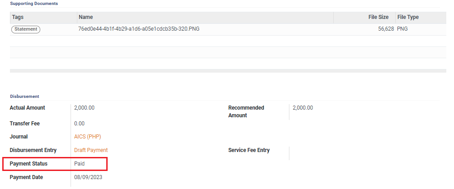Open the 76ed0e44 PNG document name
Viewport: 454px width, 189px height.
click(x=139, y=29)
